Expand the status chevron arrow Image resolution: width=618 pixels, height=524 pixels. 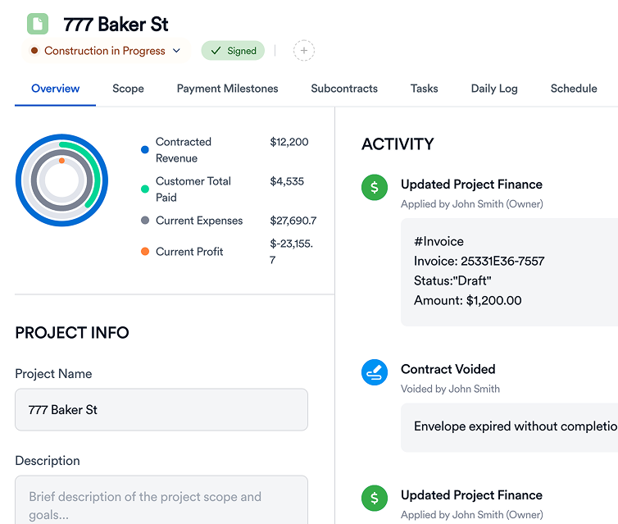[176, 51]
